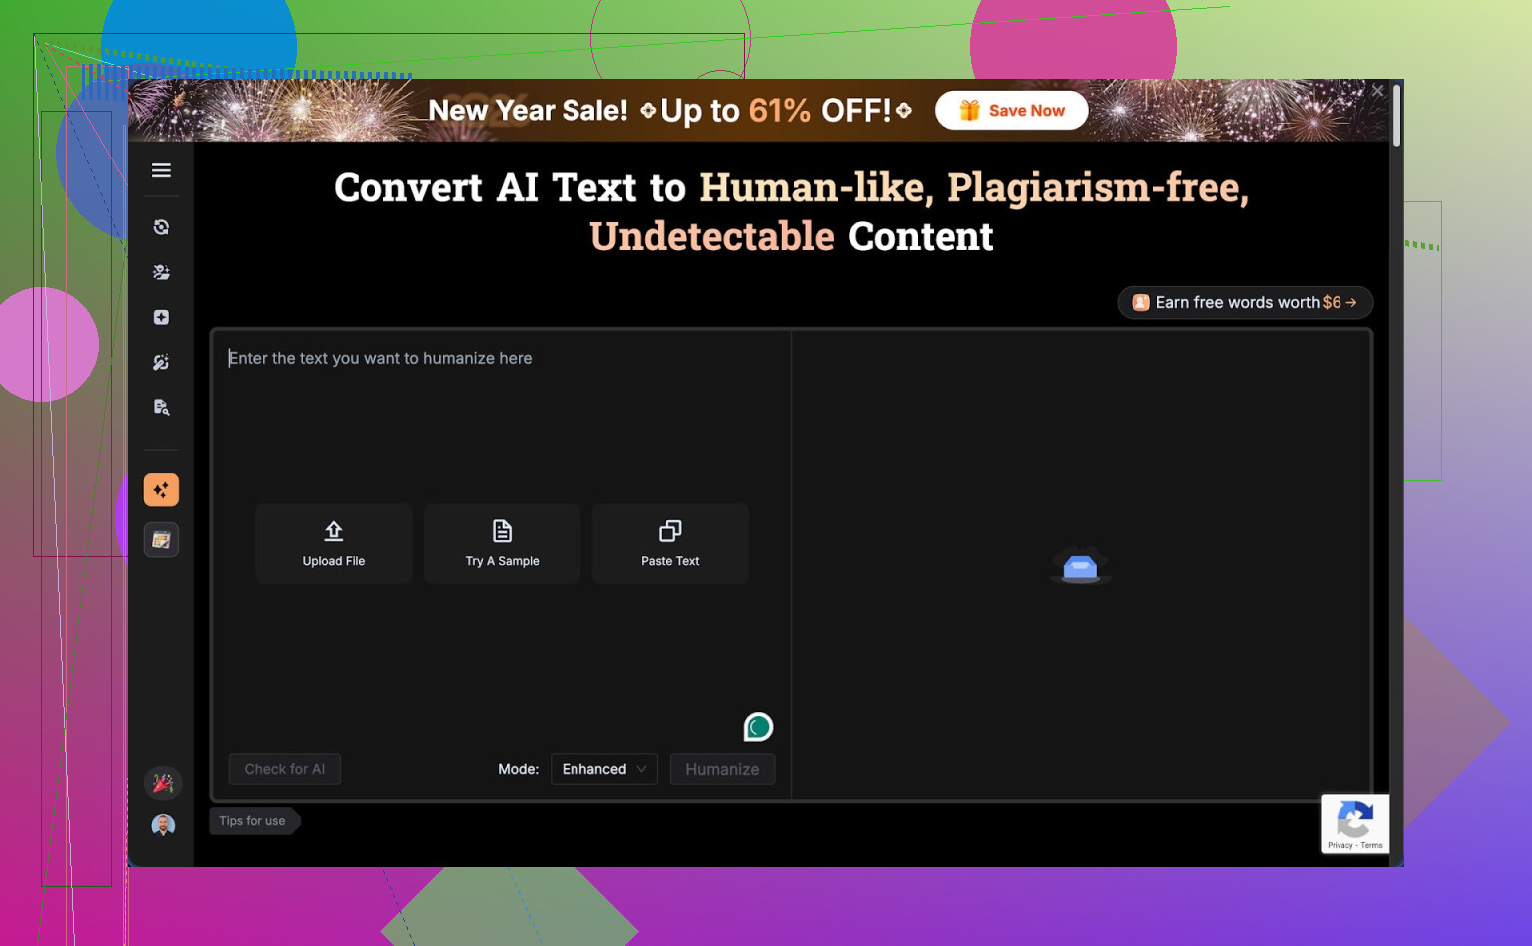1532x946 pixels.
Task: Click the magic wand sidebar icon
Action: tap(161, 362)
